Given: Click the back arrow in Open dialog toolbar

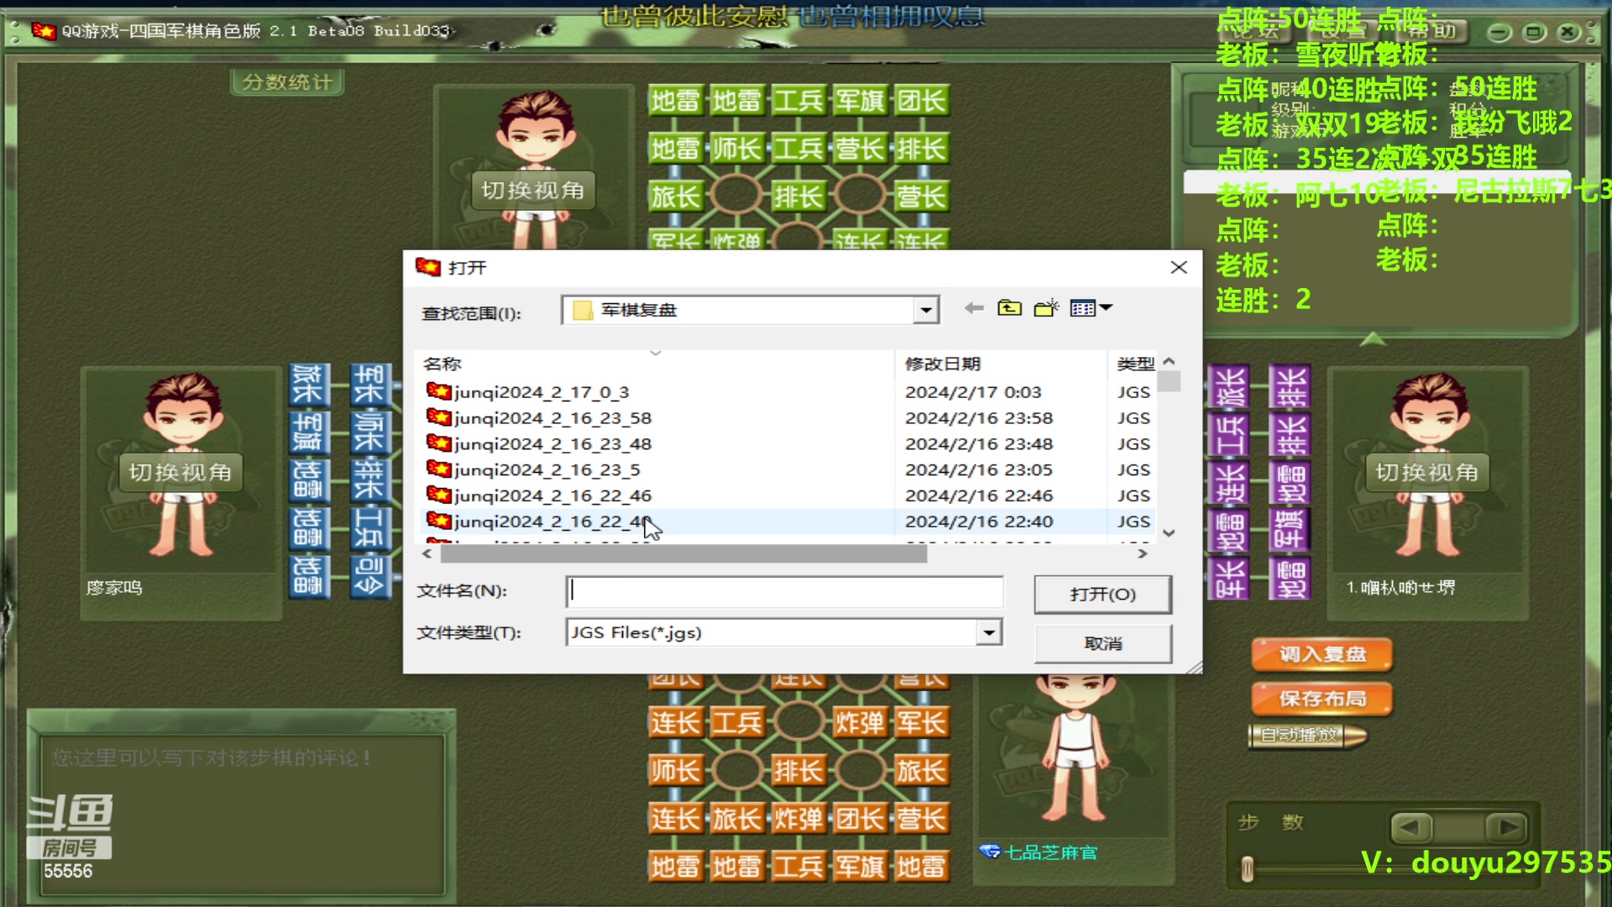Looking at the screenshot, I should (974, 308).
